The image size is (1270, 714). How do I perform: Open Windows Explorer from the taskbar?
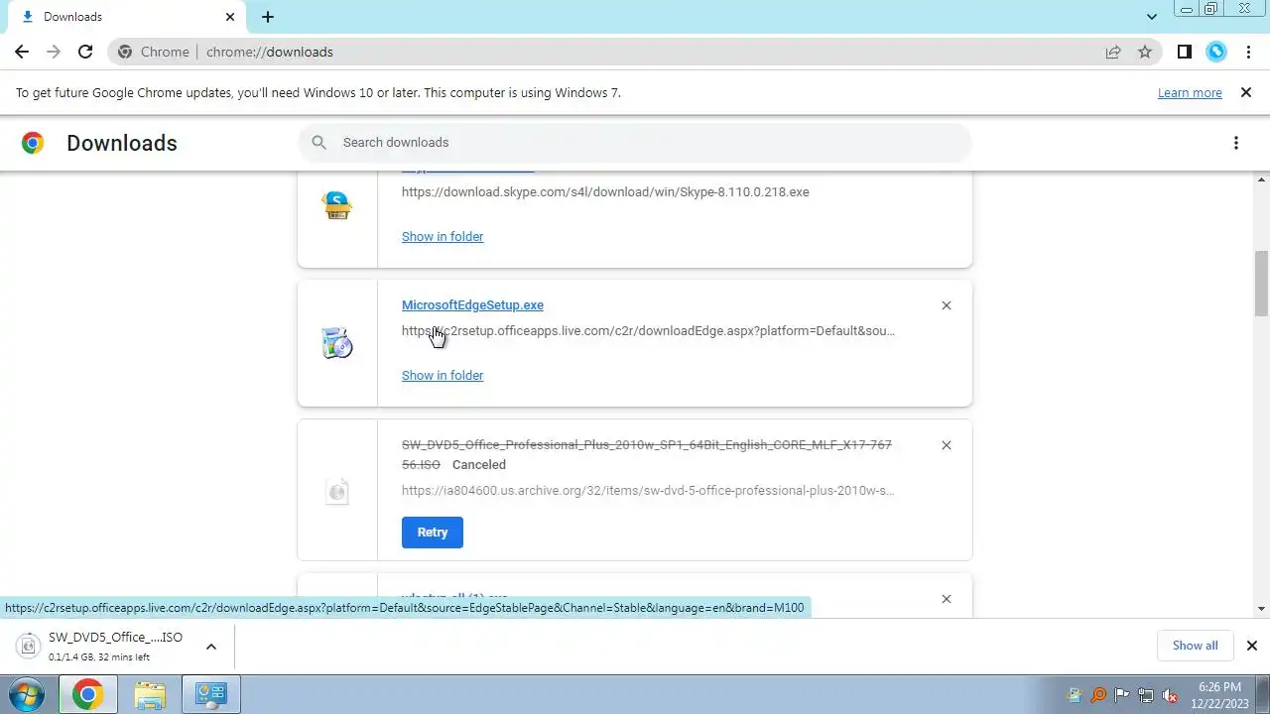[x=150, y=694]
